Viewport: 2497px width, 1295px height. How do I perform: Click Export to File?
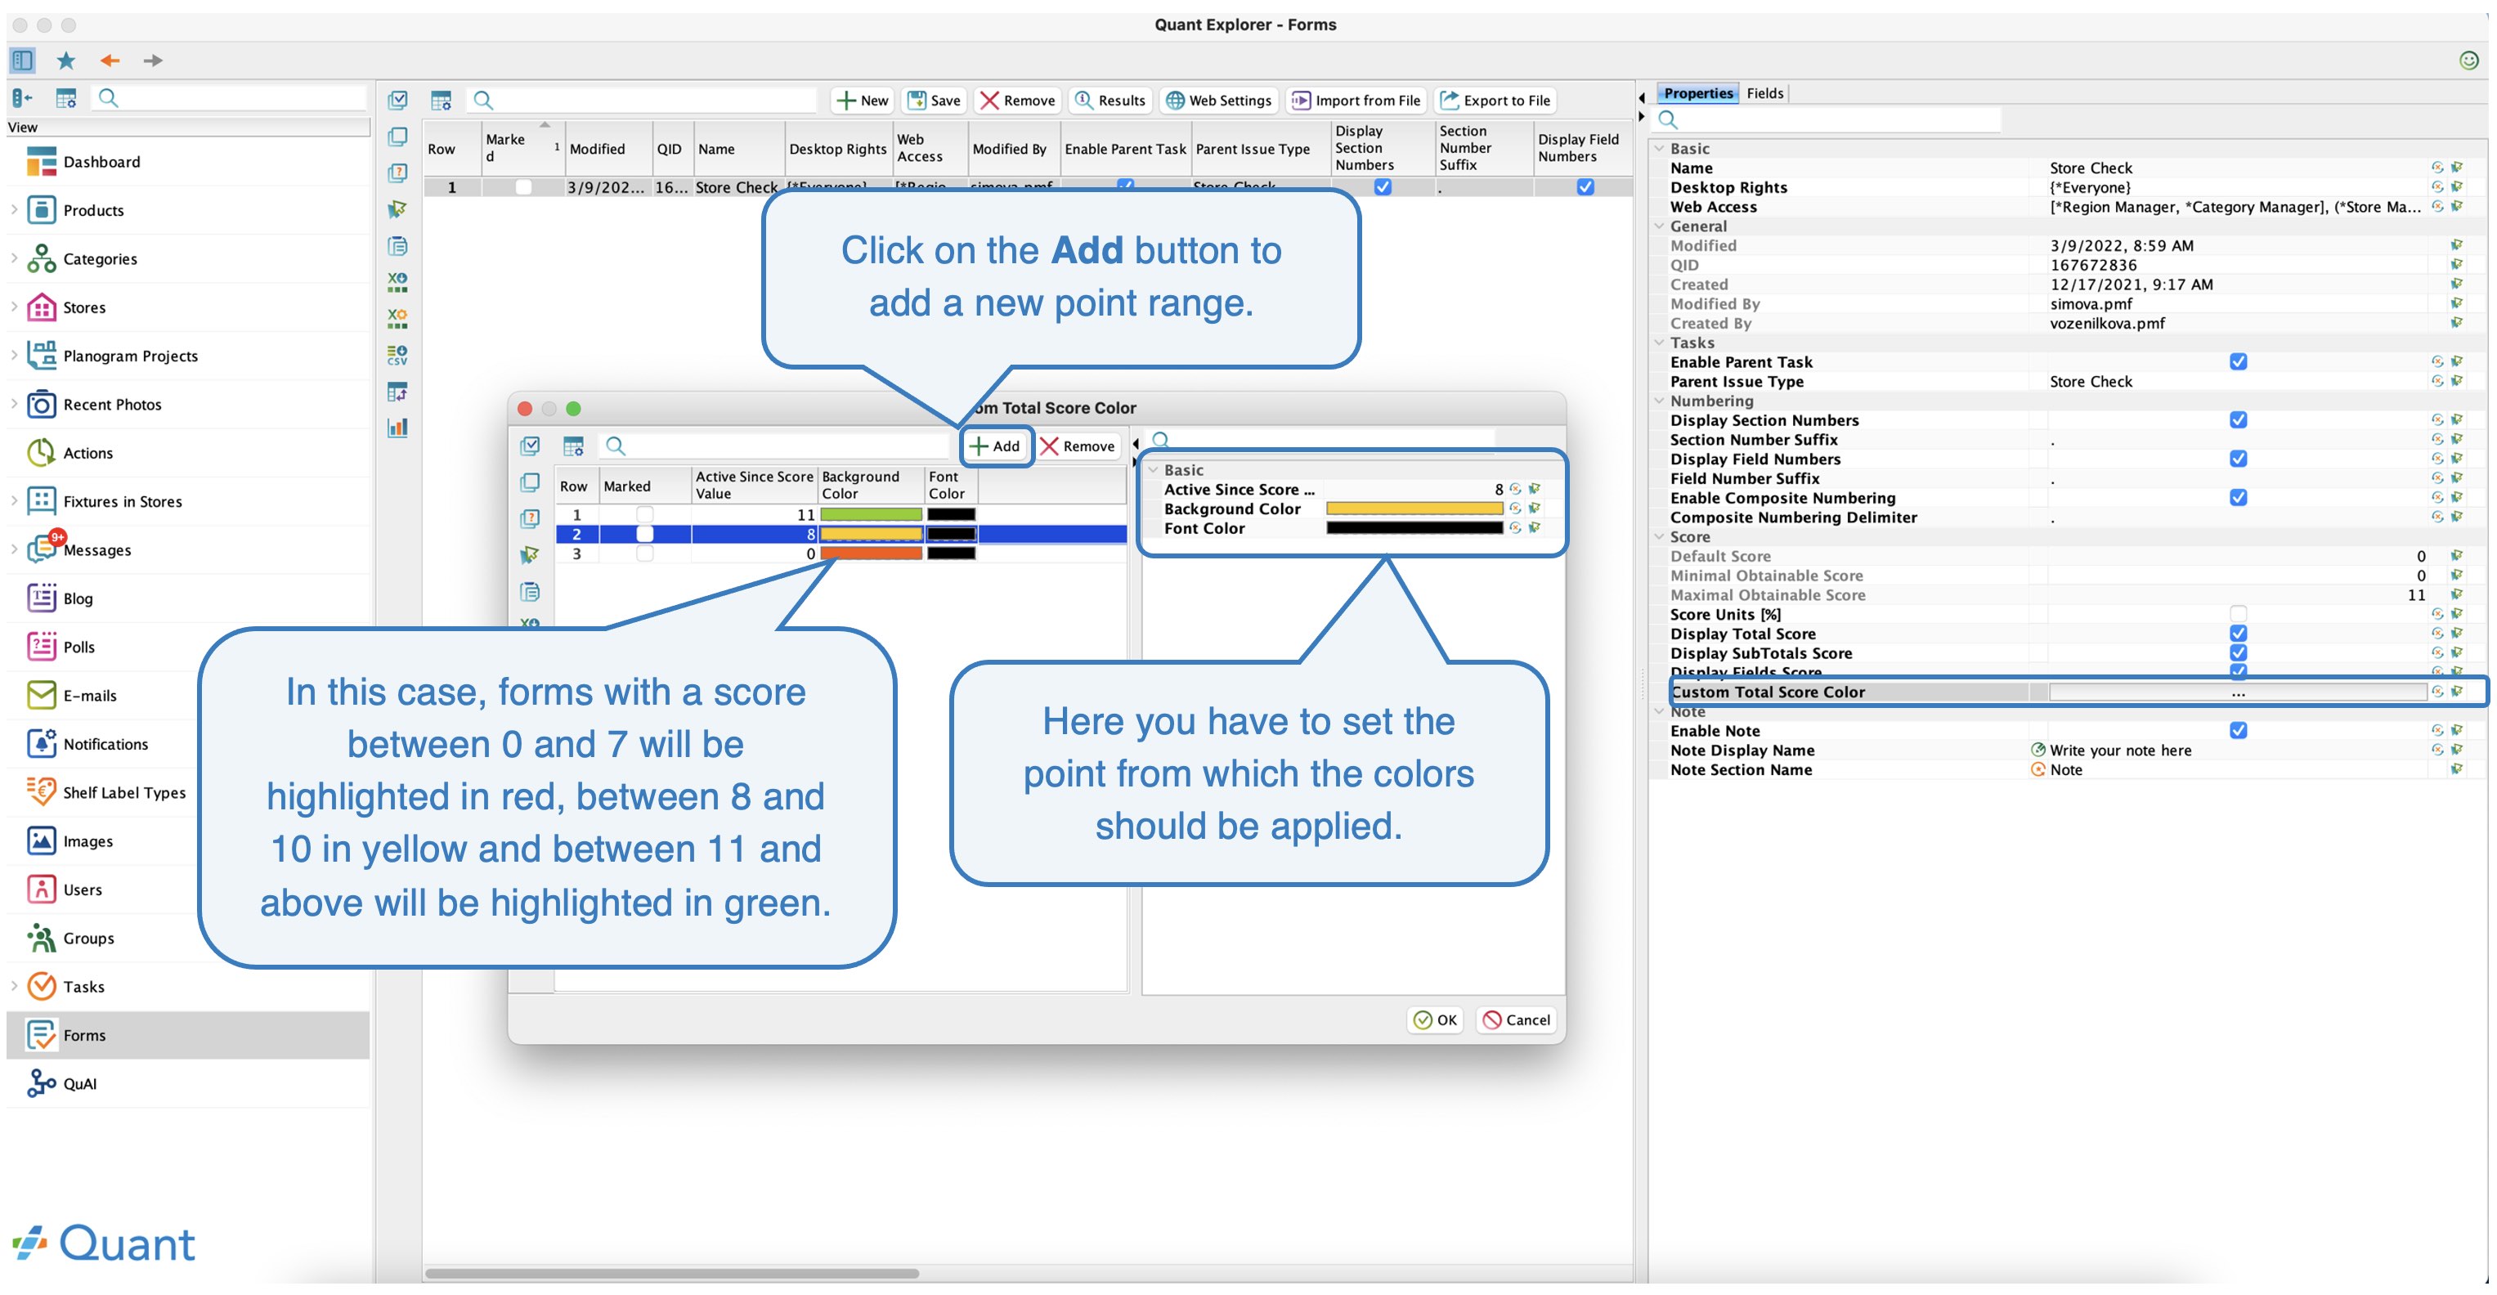coord(1495,100)
